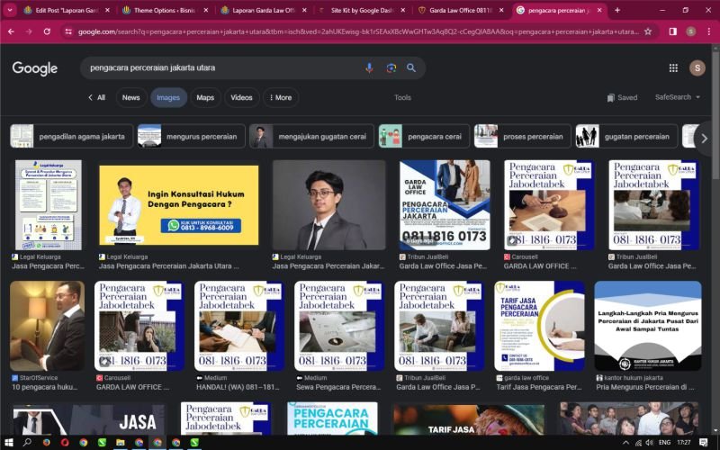Select 'pengadilan agama jakarta' suggestion chip
Image resolution: width=720 pixels, height=450 pixels.
pos(72,137)
